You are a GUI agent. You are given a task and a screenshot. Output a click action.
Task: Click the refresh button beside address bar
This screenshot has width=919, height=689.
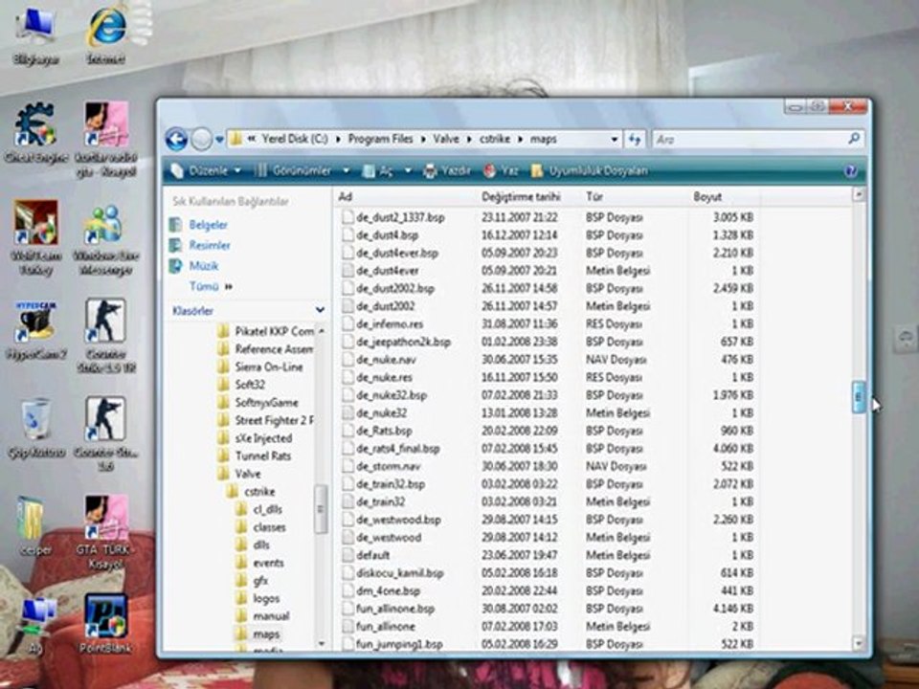[x=635, y=140]
